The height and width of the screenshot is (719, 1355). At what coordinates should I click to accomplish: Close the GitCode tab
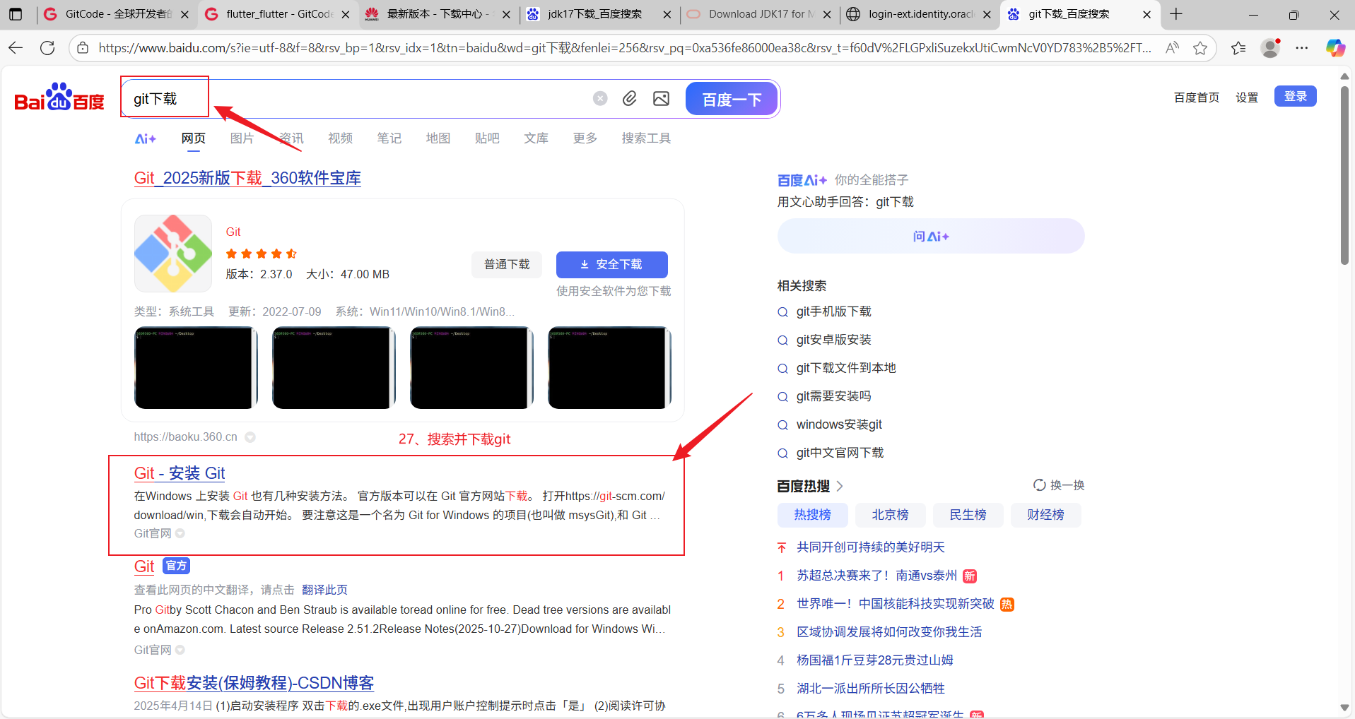point(184,14)
